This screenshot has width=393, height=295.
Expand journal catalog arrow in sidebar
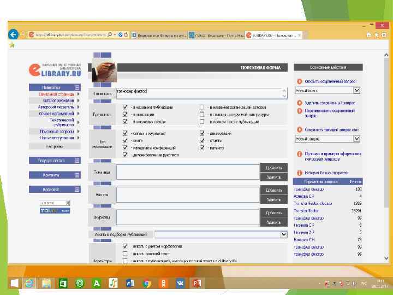[78, 101]
